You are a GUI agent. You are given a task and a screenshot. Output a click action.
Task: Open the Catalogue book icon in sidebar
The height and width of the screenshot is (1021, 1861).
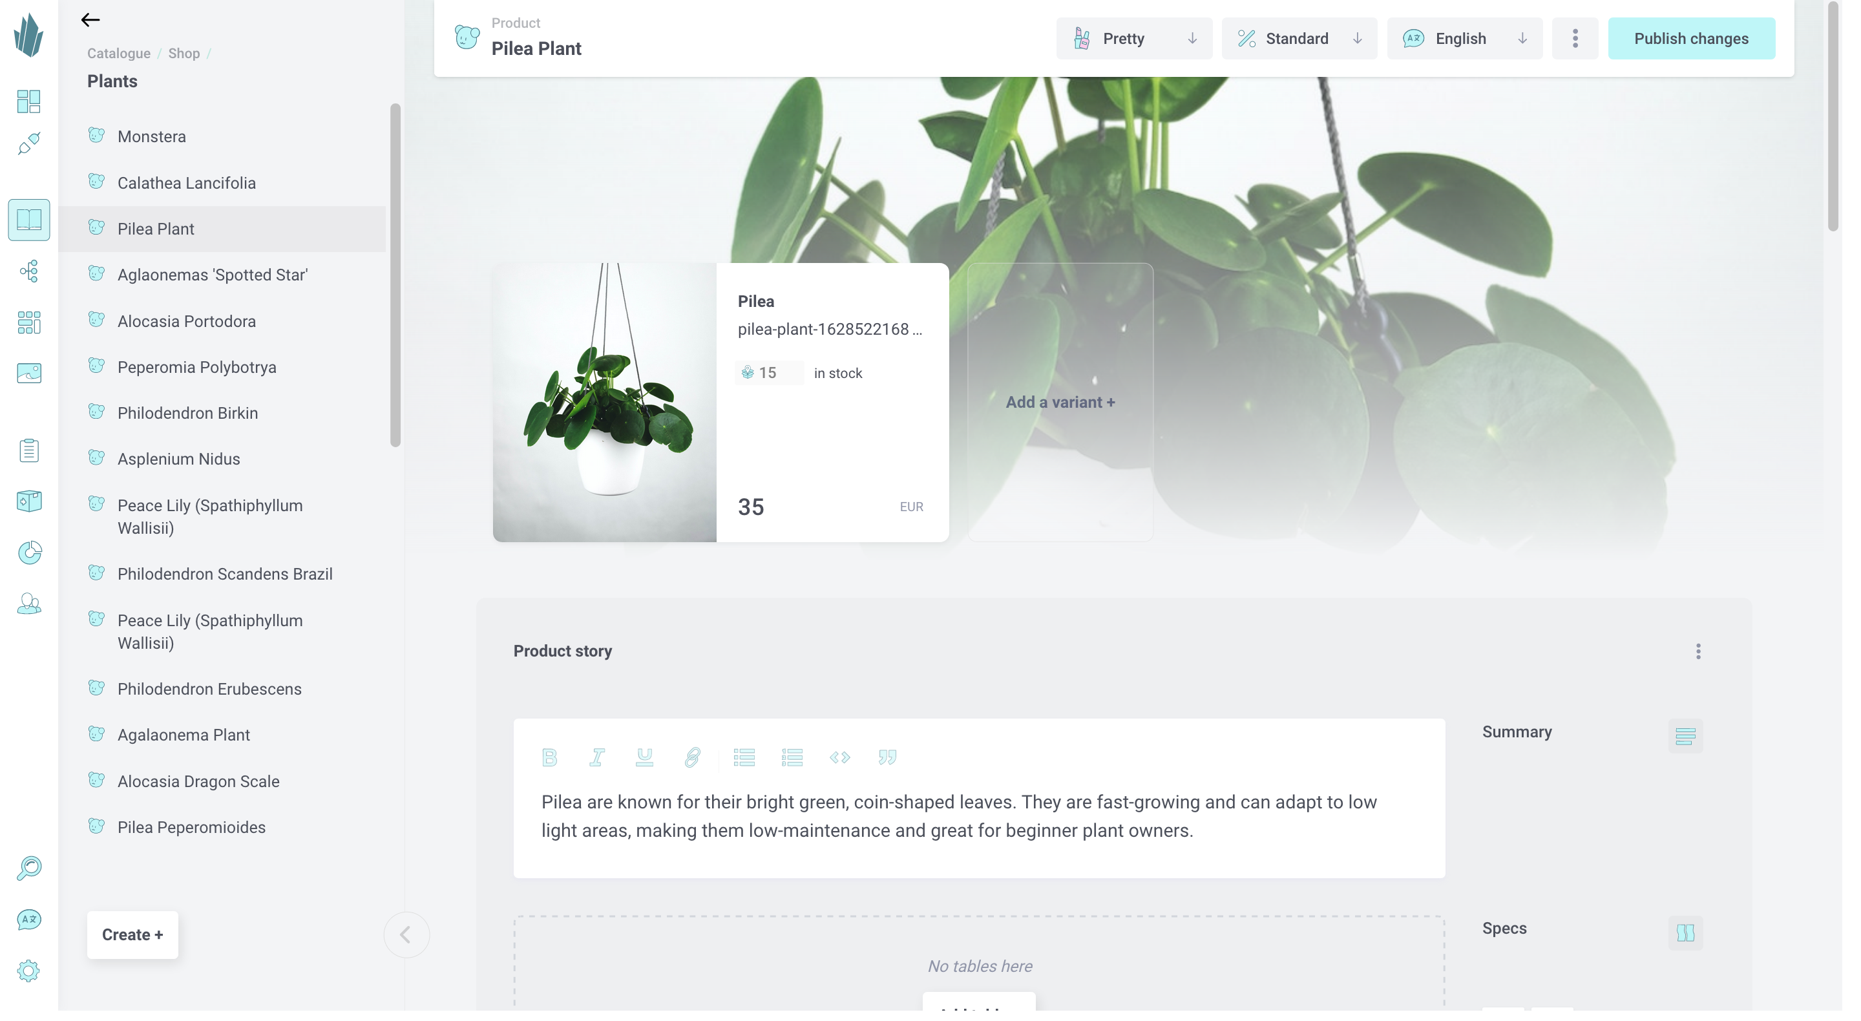29,220
